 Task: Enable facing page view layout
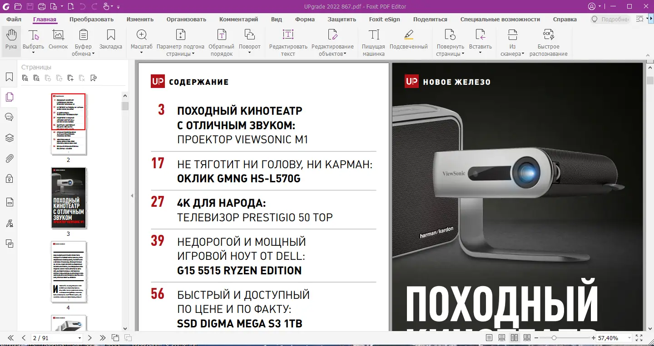pyautogui.click(x=514, y=338)
